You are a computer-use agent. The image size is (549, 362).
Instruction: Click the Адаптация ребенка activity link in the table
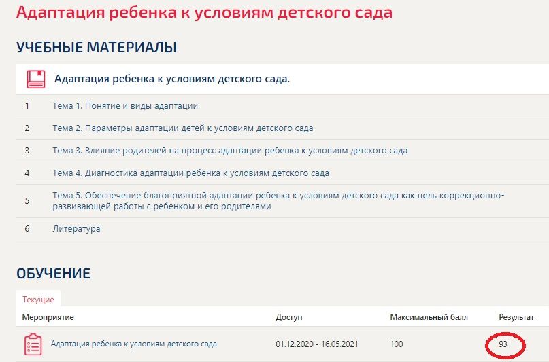[134, 344]
